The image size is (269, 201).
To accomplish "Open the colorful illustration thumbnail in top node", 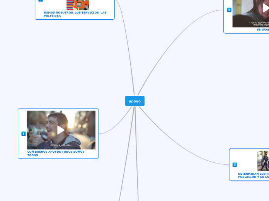I will pos(78,5).
